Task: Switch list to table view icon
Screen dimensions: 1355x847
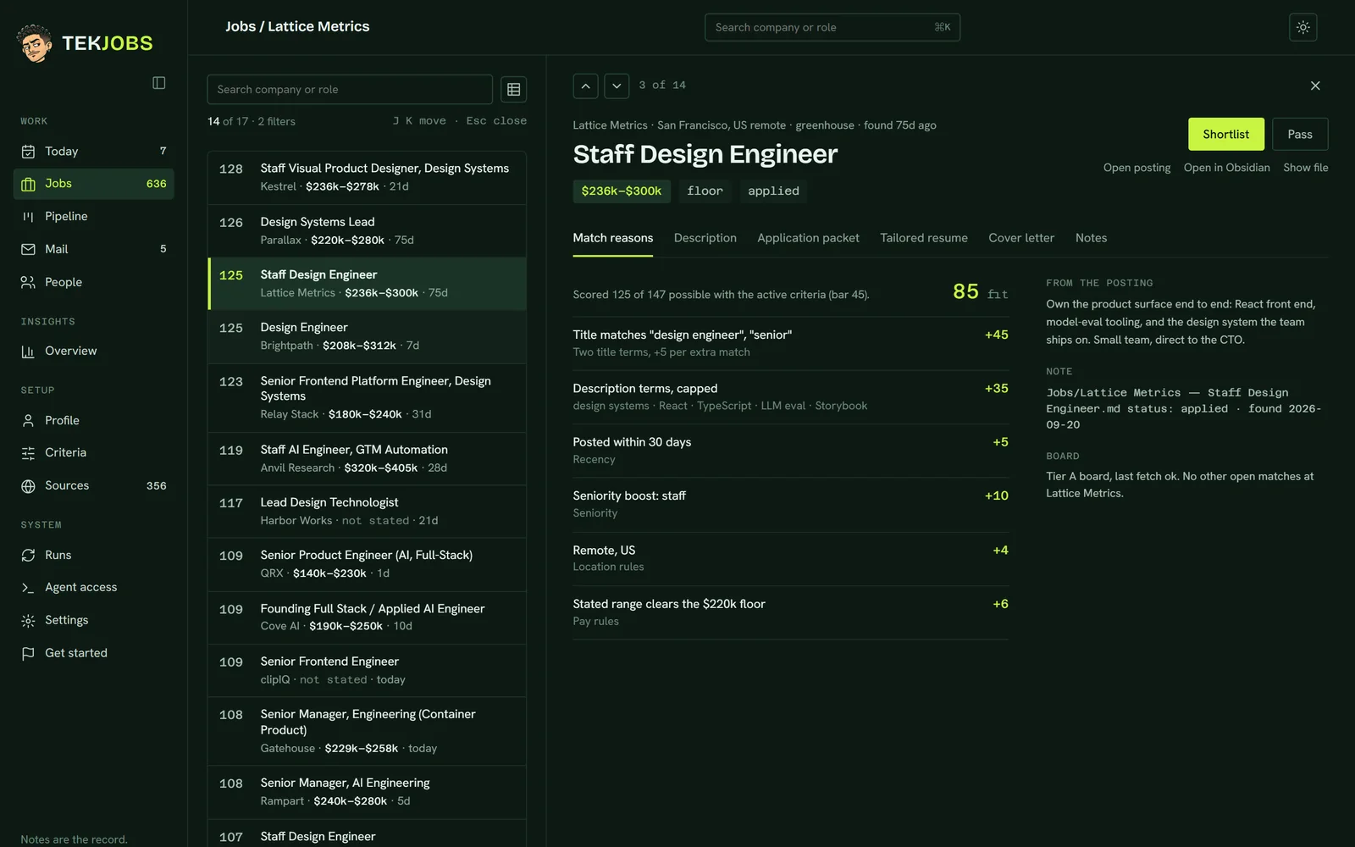Action: coord(513,90)
